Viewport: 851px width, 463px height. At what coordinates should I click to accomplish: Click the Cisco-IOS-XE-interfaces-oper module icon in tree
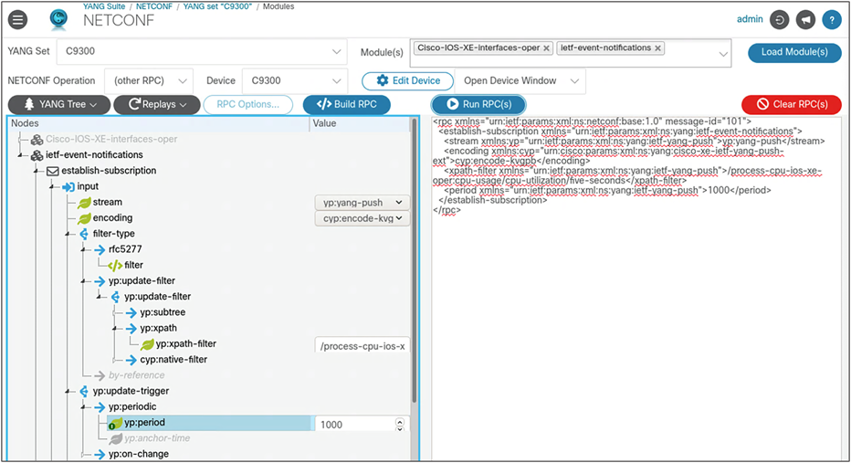[37, 140]
